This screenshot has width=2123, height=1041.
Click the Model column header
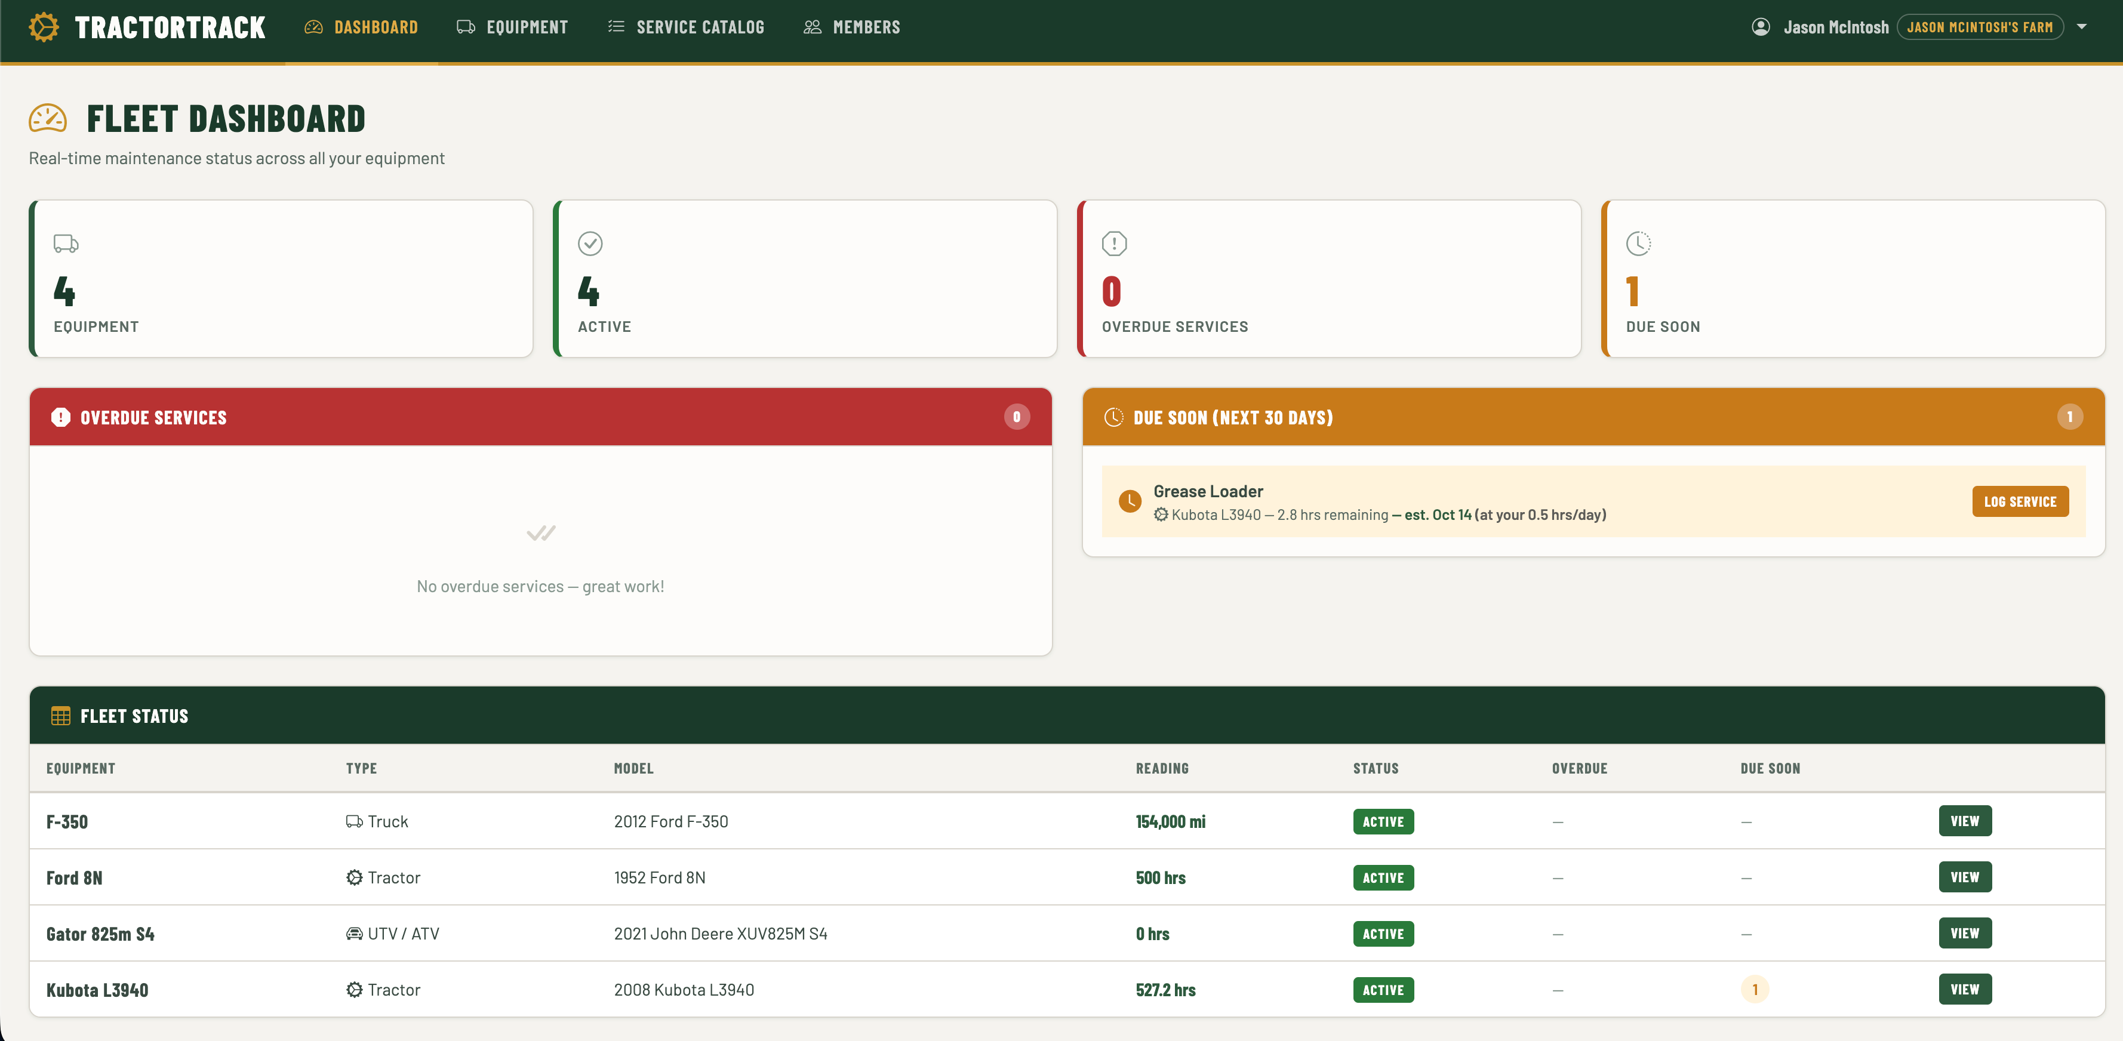(x=634, y=768)
